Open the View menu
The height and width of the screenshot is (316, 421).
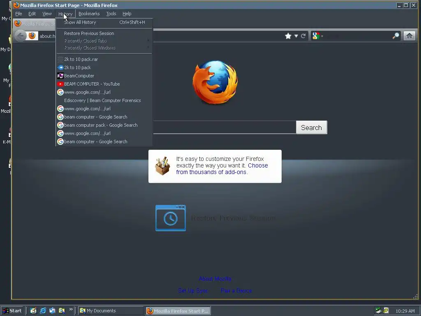(x=47, y=14)
